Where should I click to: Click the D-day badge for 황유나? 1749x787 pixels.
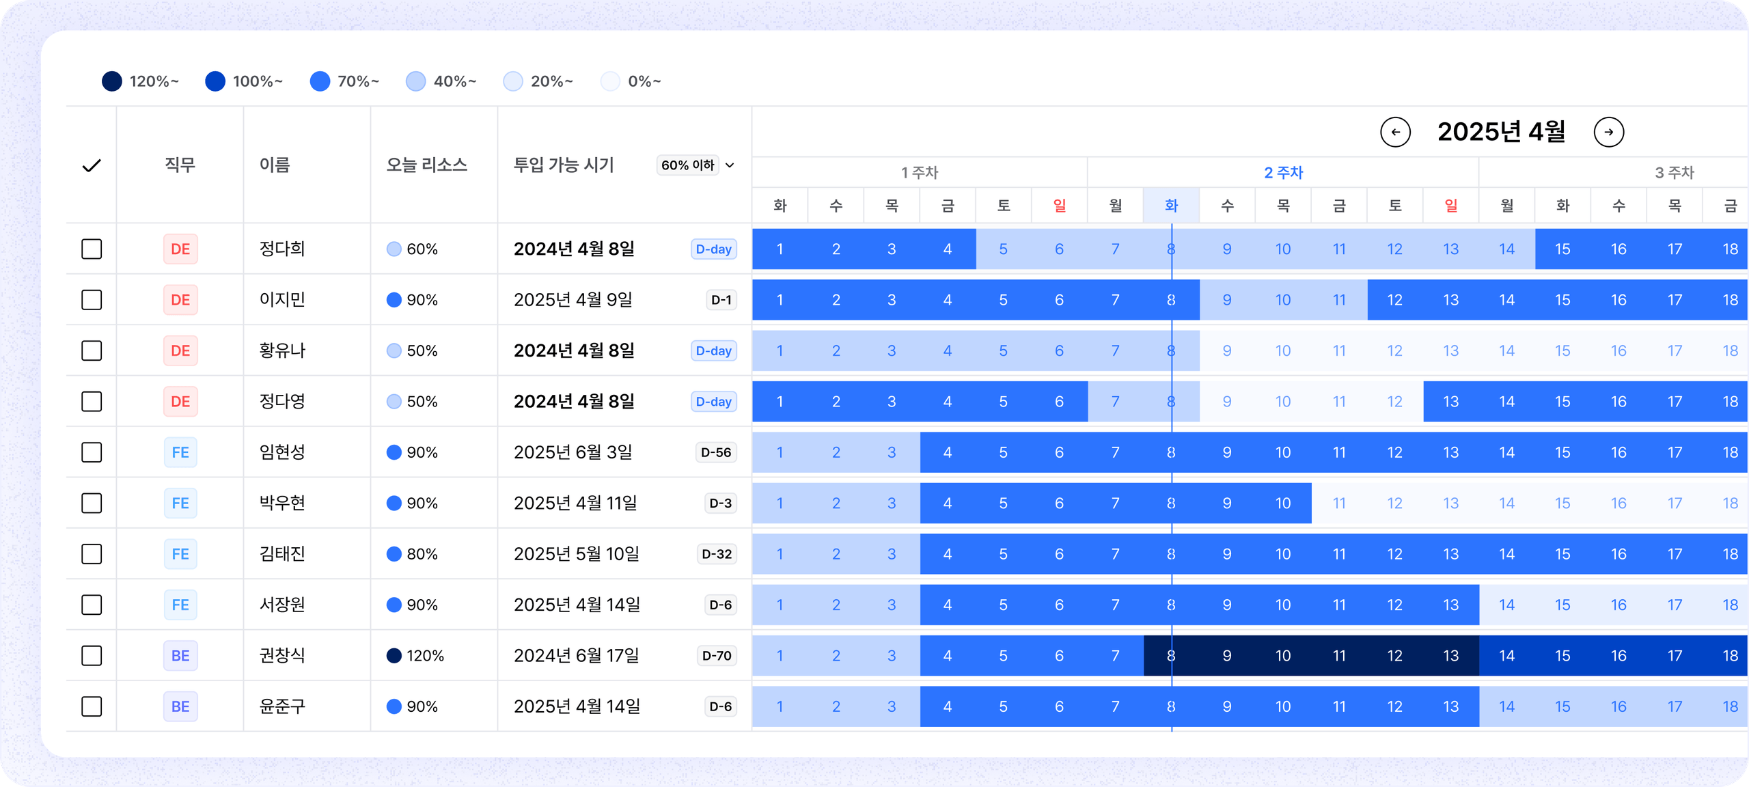pyautogui.click(x=713, y=351)
